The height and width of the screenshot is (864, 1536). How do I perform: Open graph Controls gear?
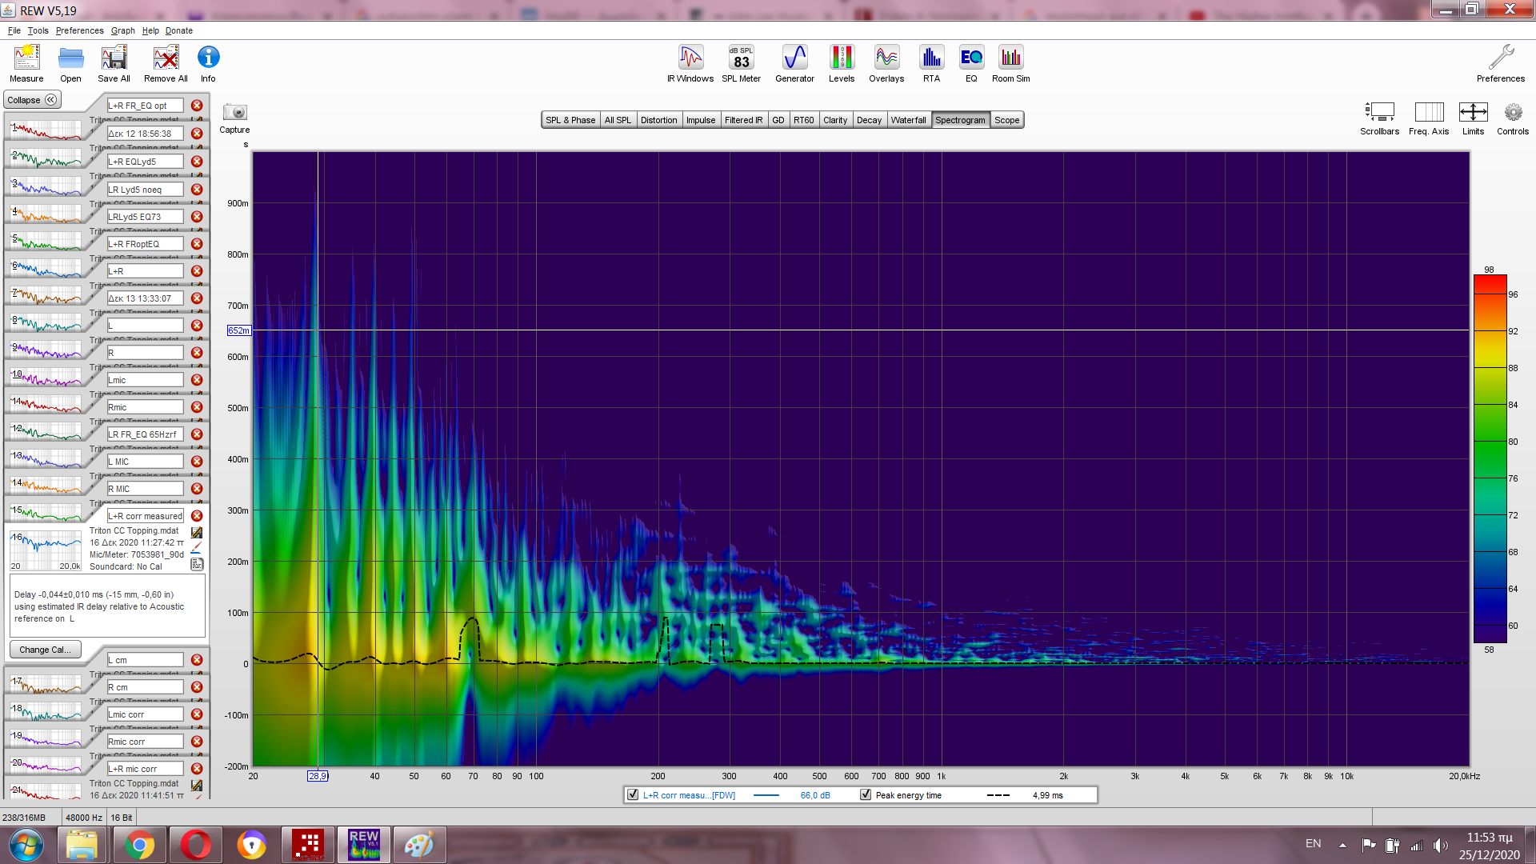click(1512, 113)
